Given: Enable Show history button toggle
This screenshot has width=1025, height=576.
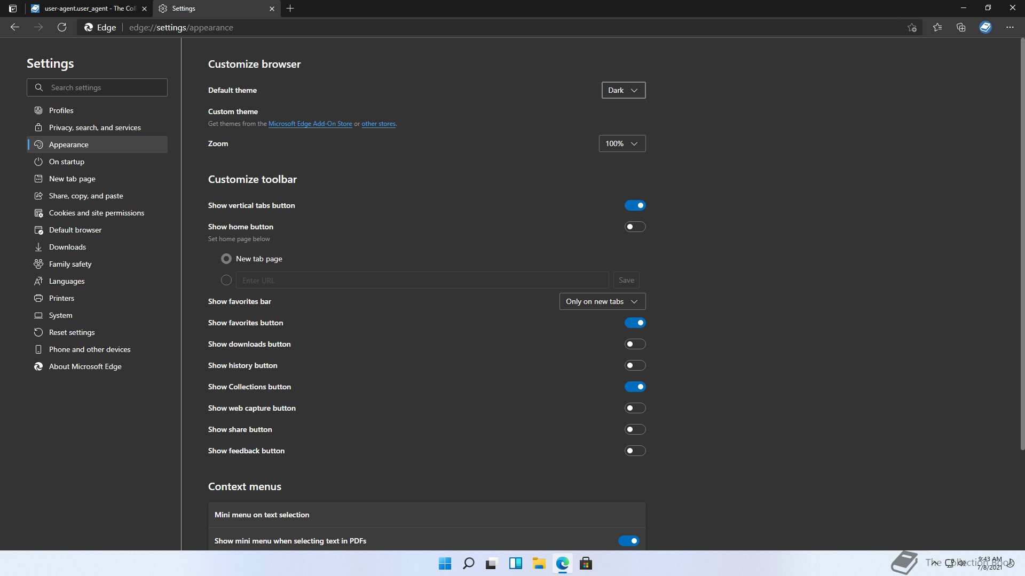Looking at the screenshot, I should (x=635, y=365).
